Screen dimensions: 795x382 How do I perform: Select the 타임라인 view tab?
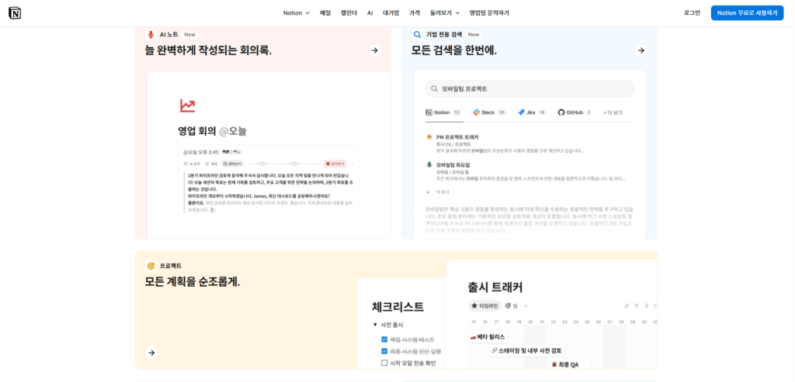pos(484,305)
